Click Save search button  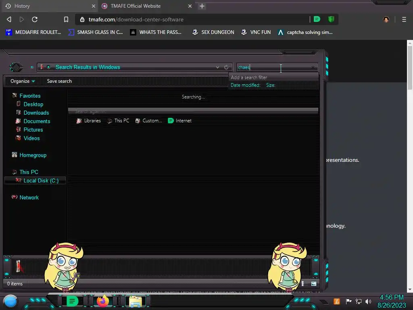59,81
